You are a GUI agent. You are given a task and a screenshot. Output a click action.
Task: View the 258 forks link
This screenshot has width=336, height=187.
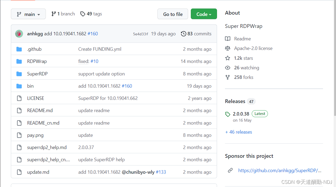coord(244,77)
